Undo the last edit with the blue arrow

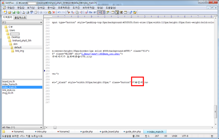point(59,12)
